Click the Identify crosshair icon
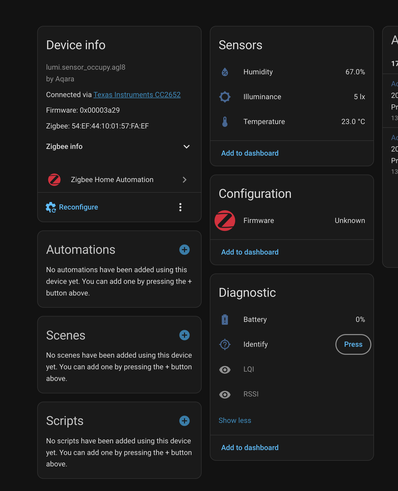Image resolution: width=398 pixels, height=491 pixels. tap(225, 344)
